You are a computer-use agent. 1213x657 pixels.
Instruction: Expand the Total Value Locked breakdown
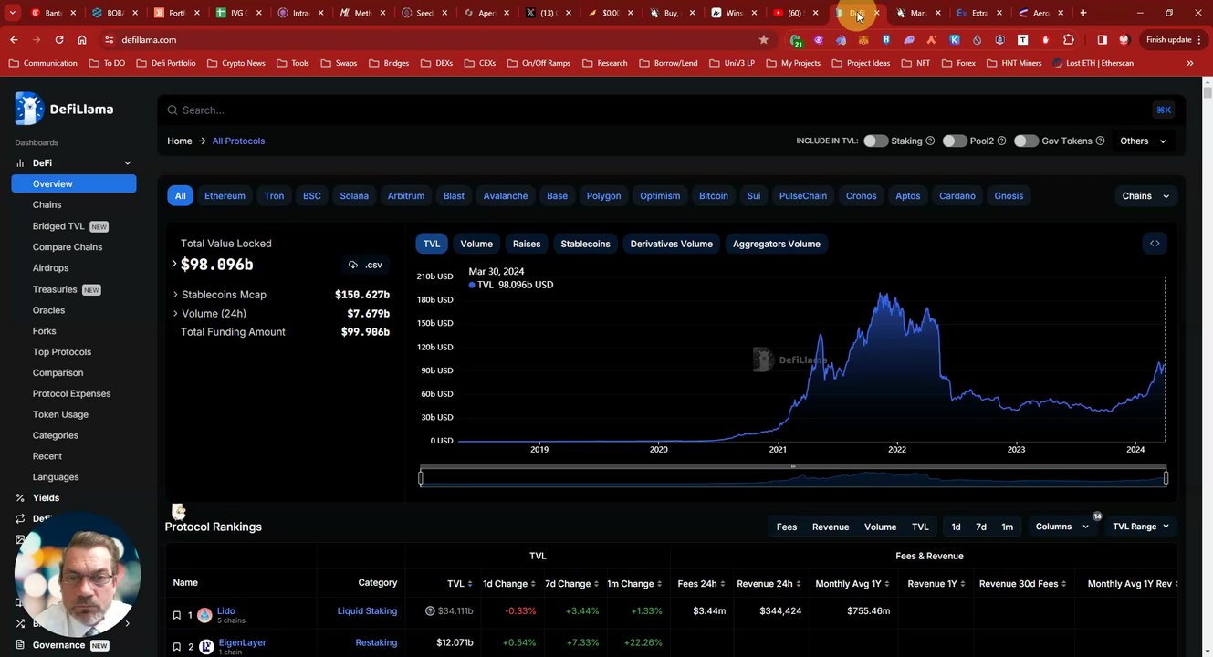(173, 264)
